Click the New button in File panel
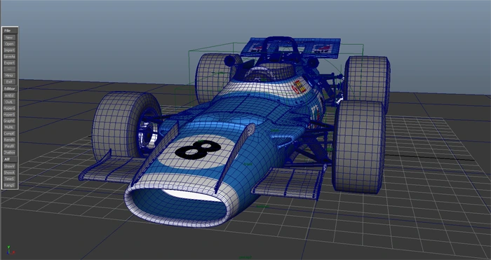The width and height of the screenshot is (491, 260). tap(9, 38)
